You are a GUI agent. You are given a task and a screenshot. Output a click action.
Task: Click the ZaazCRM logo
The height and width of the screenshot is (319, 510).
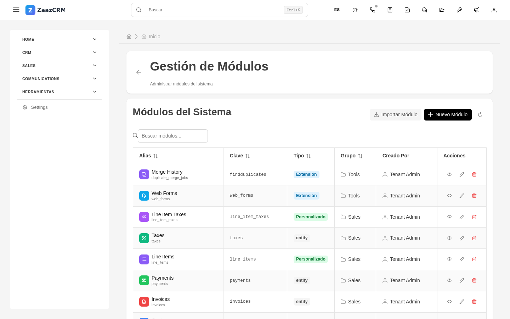pos(45,10)
